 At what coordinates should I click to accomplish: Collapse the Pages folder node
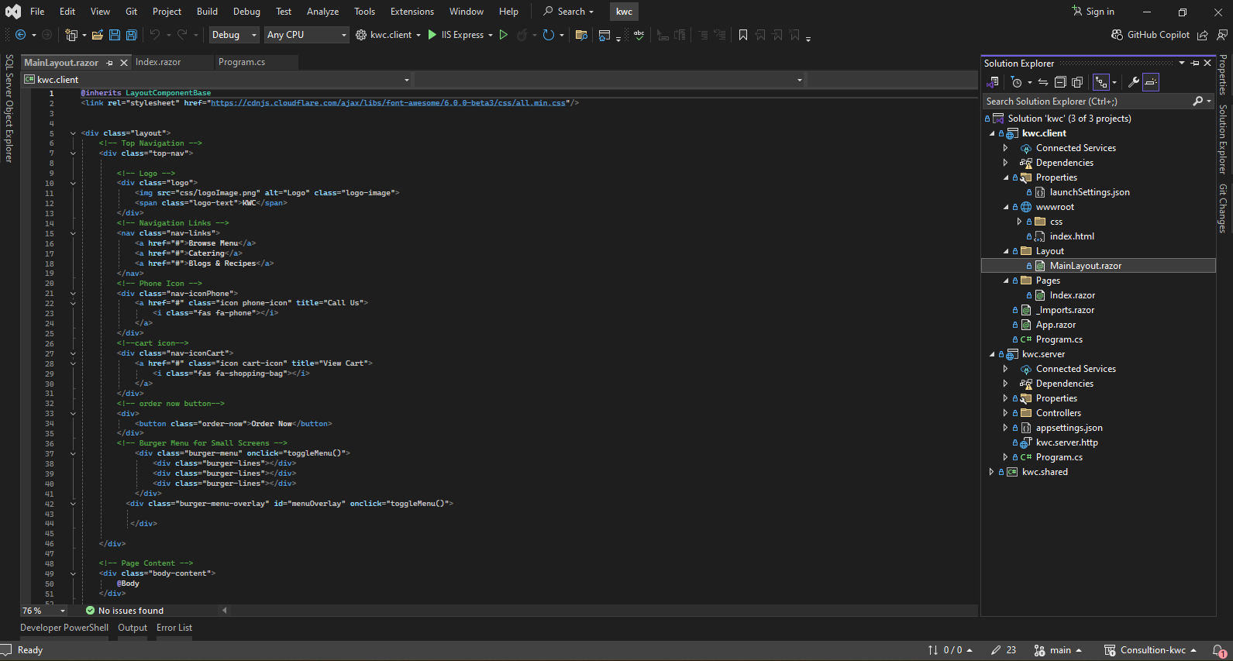(1006, 281)
